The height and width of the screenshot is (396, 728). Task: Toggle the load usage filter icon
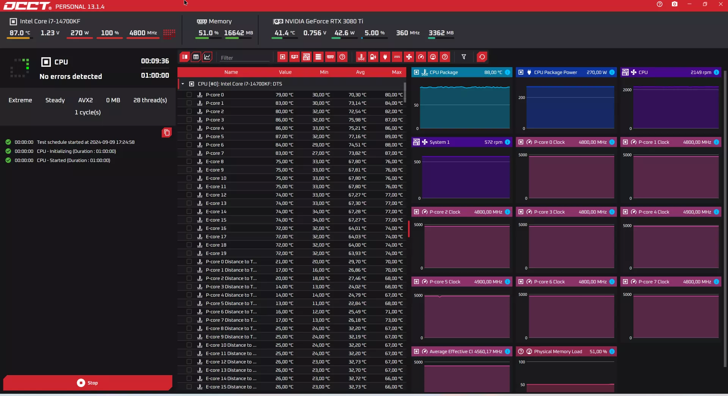click(433, 57)
